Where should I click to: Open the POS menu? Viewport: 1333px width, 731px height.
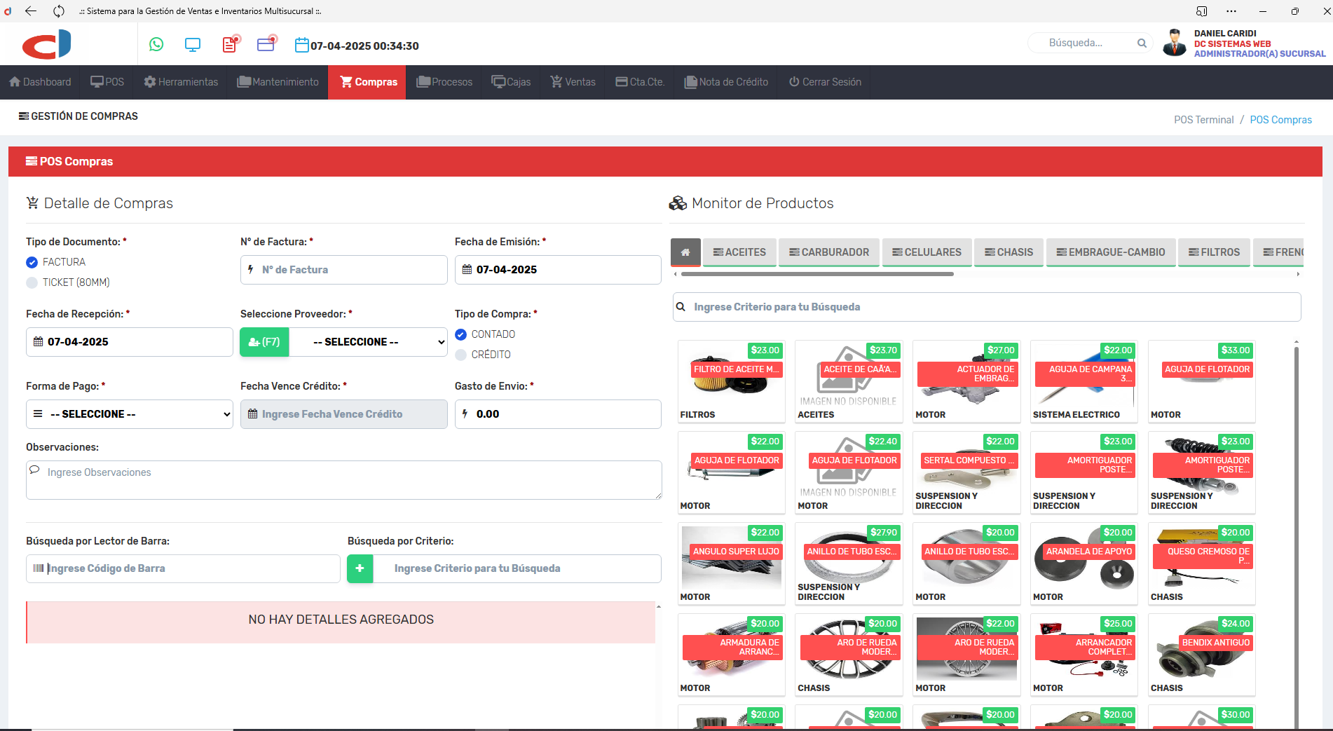(107, 82)
